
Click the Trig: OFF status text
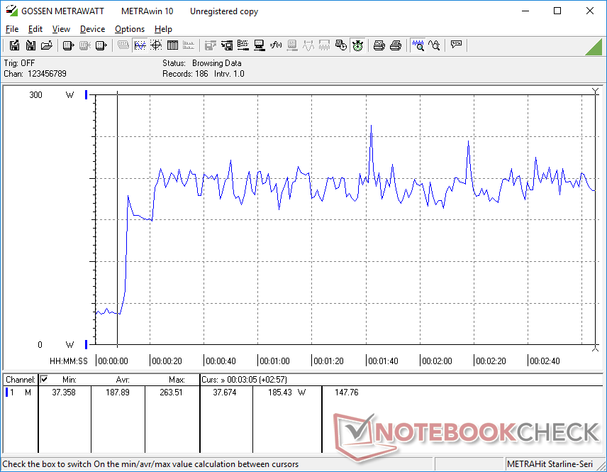tap(19, 62)
